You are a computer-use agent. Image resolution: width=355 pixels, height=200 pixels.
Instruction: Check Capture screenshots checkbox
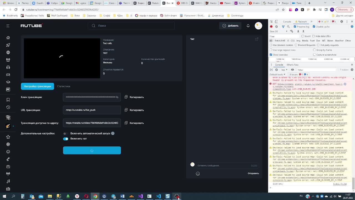tap(314, 55)
